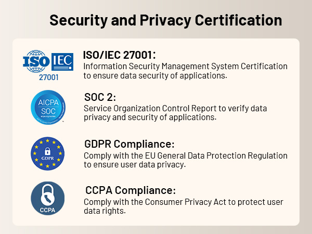
Task: Open the GDPR Compliance heading
Action: (129, 144)
